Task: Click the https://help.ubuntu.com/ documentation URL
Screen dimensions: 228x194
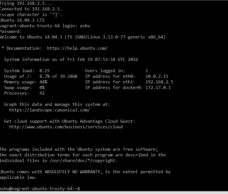Action: pos(77,48)
